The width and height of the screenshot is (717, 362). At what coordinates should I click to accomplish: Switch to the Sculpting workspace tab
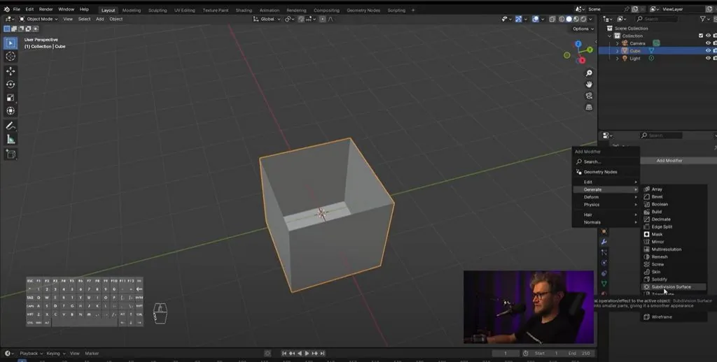(158, 10)
